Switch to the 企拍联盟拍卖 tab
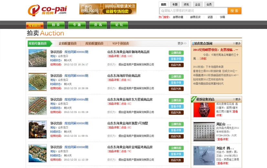This screenshot has height=168, width=267. [x=68, y=44]
